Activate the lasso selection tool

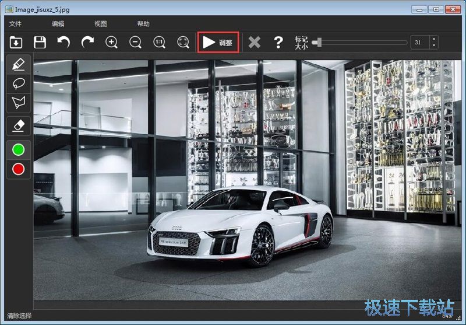click(19, 83)
